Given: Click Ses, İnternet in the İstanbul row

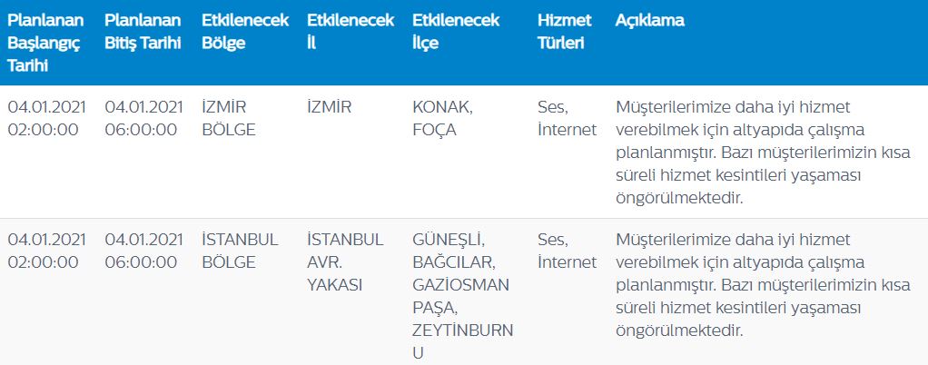Looking at the screenshot, I should click(x=567, y=251).
